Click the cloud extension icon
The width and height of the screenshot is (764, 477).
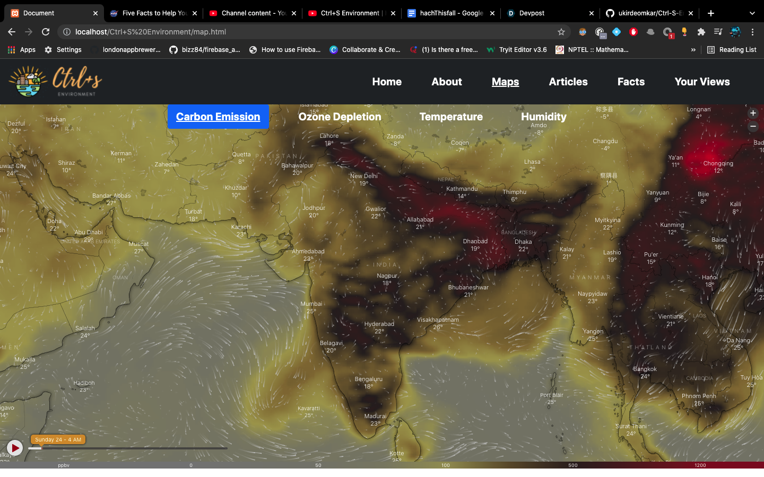pos(650,32)
